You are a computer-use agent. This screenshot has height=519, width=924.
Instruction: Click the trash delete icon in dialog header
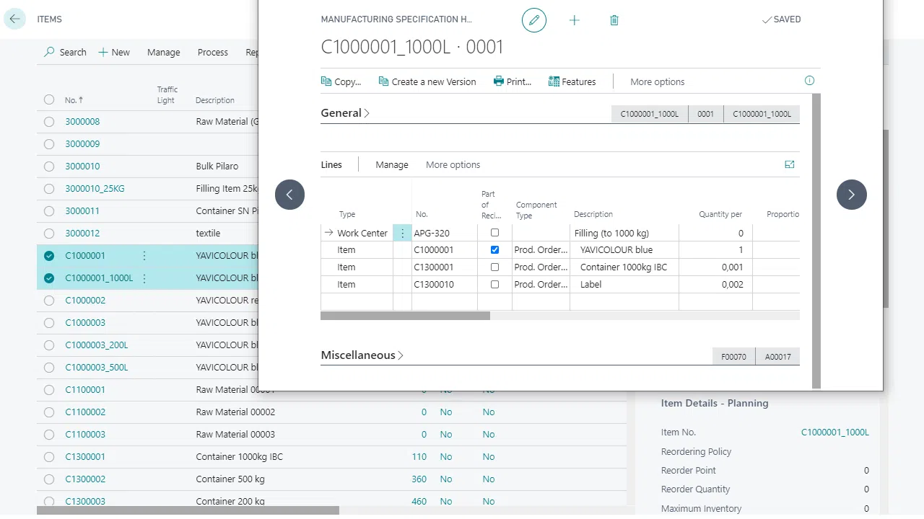tap(614, 20)
